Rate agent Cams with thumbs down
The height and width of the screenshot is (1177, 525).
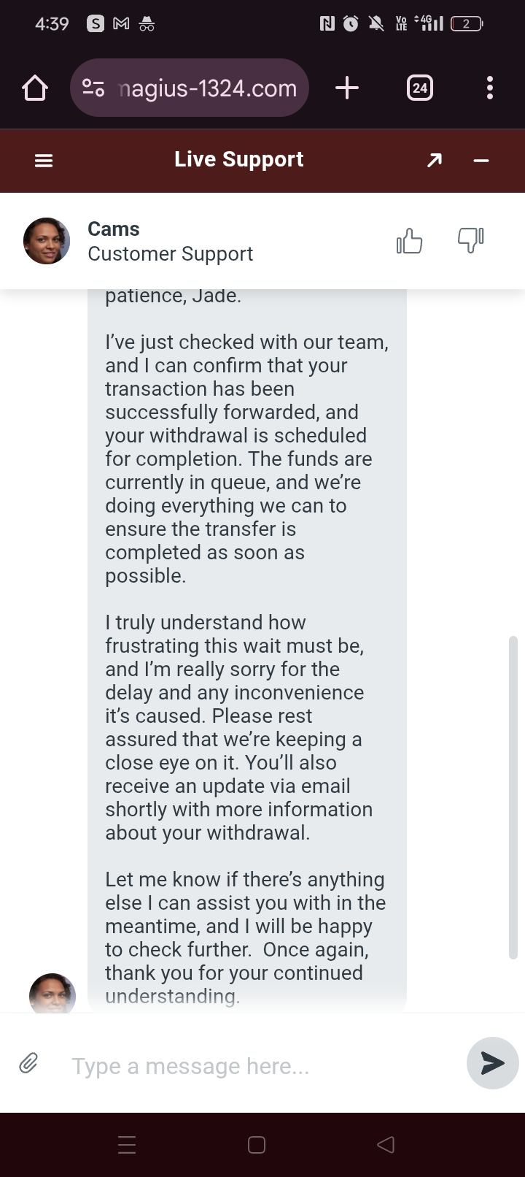click(470, 240)
